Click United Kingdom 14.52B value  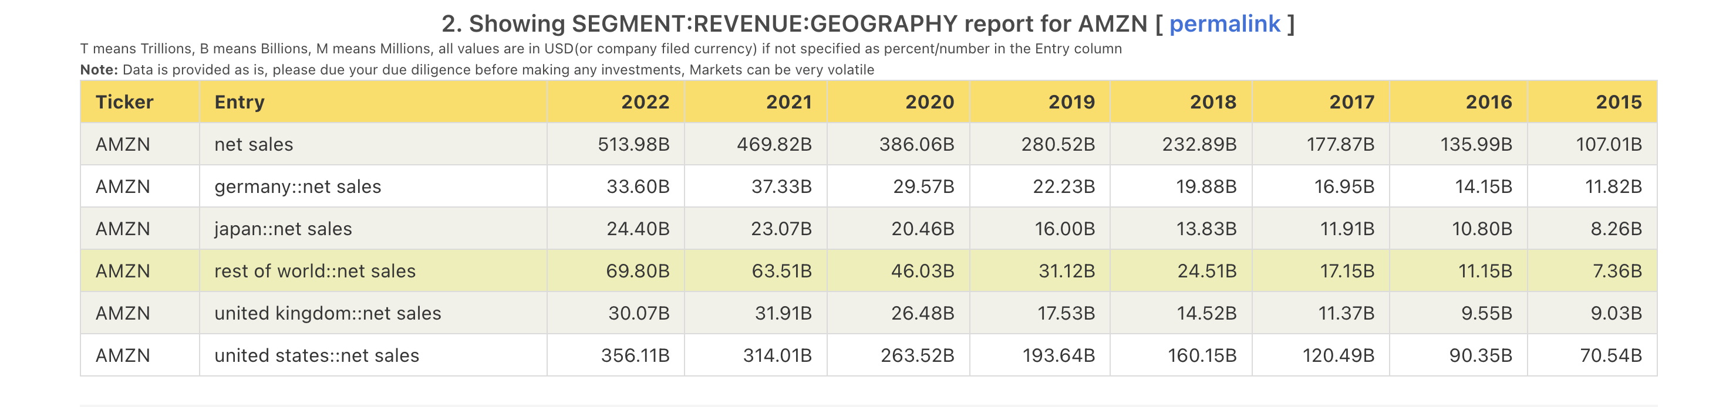tap(1206, 313)
